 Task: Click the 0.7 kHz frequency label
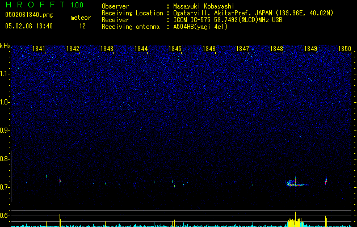5,187
